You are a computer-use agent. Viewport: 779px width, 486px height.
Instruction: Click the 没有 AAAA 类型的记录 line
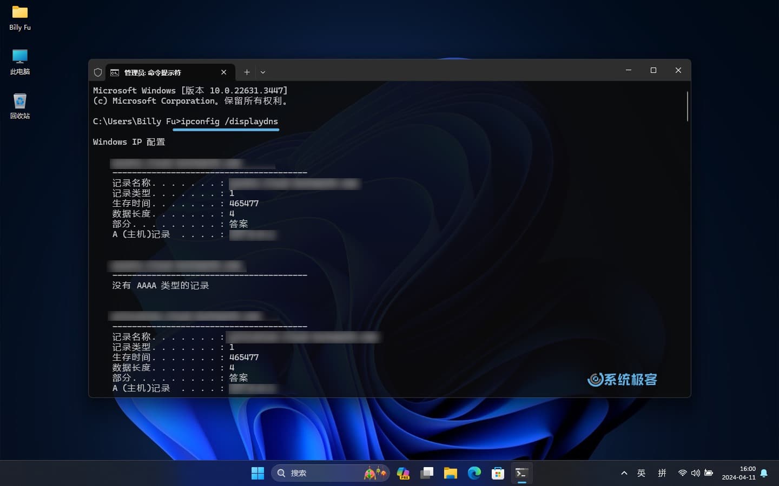161,285
